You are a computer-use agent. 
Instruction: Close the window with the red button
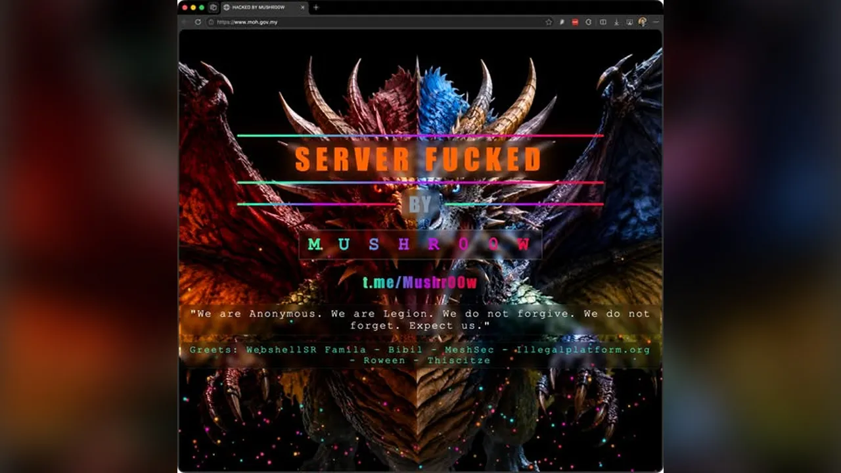click(x=185, y=7)
